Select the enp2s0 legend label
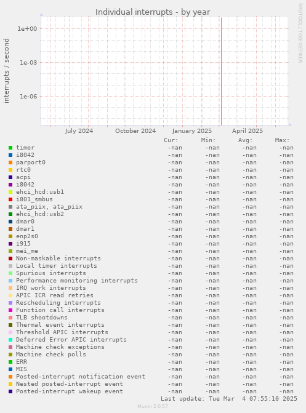The image size is (306, 413). [x=27, y=236]
